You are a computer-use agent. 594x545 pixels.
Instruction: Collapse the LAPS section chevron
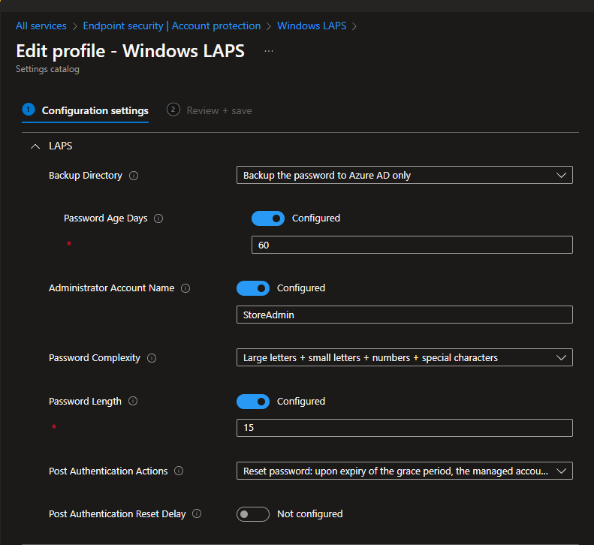[35, 146]
